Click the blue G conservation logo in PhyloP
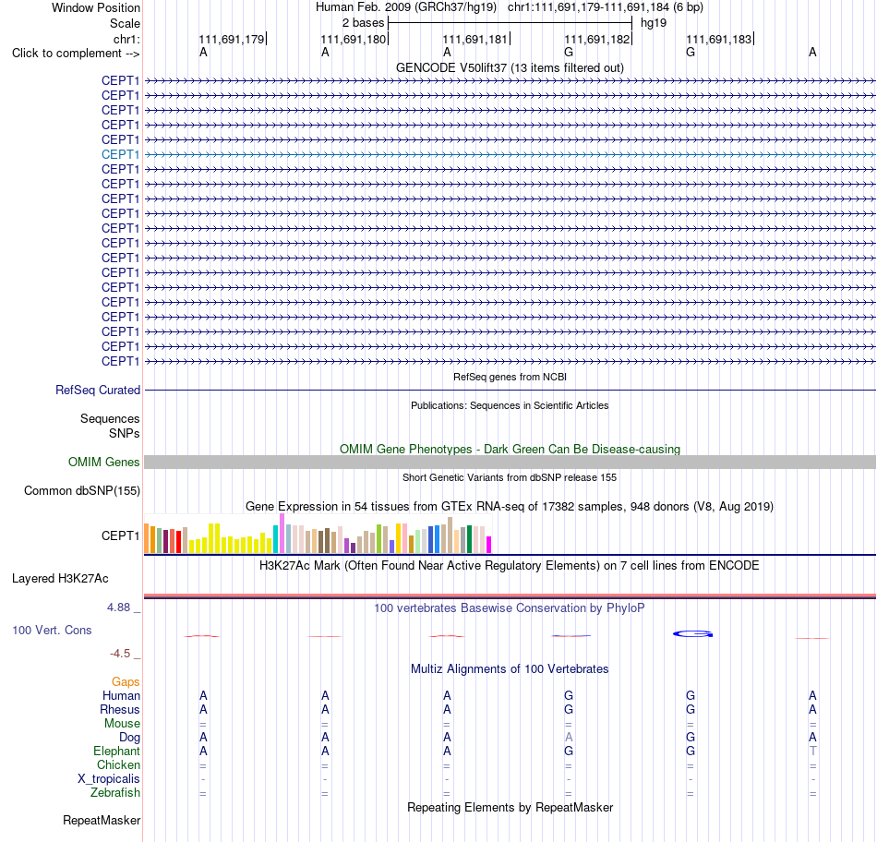This screenshot has height=842, width=877. pos(692,634)
